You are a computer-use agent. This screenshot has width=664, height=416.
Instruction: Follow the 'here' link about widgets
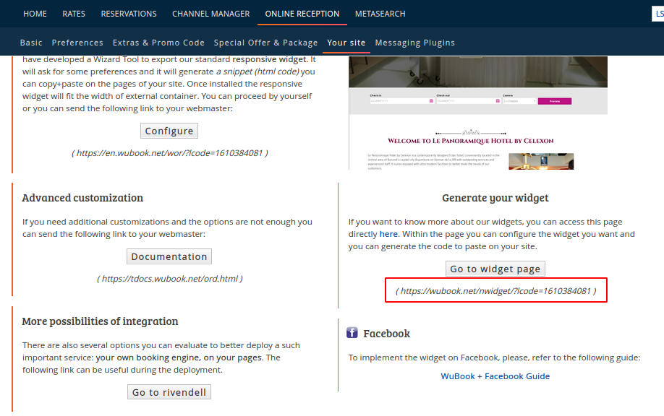(x=388, y=234)
